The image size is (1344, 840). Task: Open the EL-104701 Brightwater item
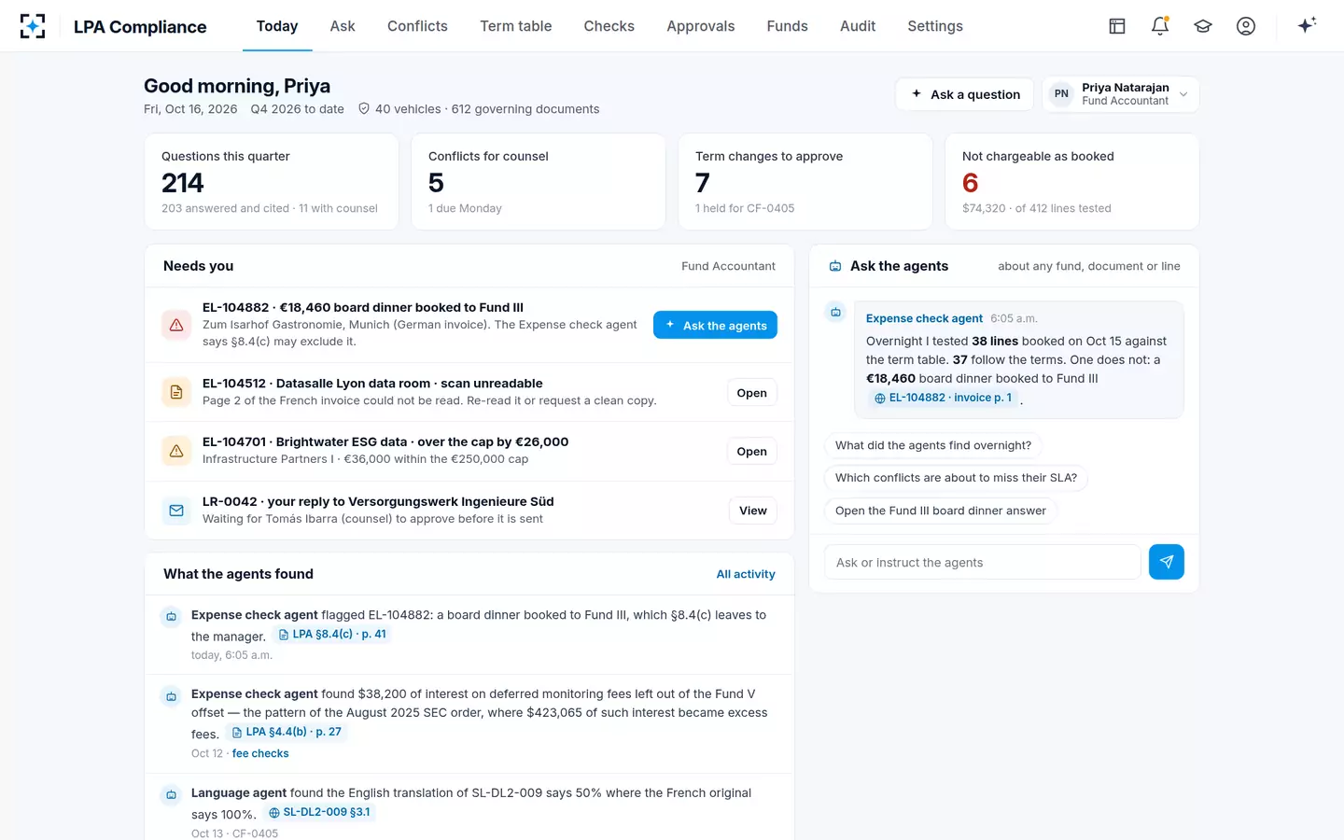pyautogui.click(x=751, y=452)
